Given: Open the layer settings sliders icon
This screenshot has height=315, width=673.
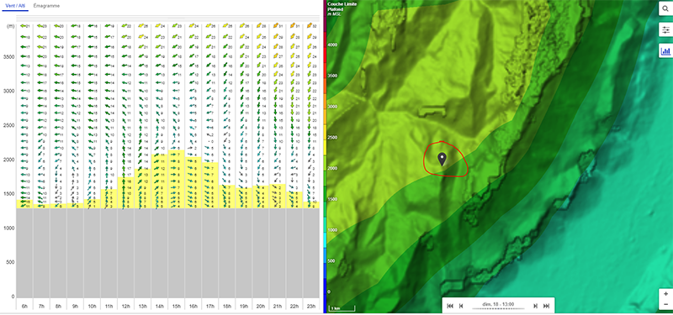Looking at the screenshot, I should [665, 29].
